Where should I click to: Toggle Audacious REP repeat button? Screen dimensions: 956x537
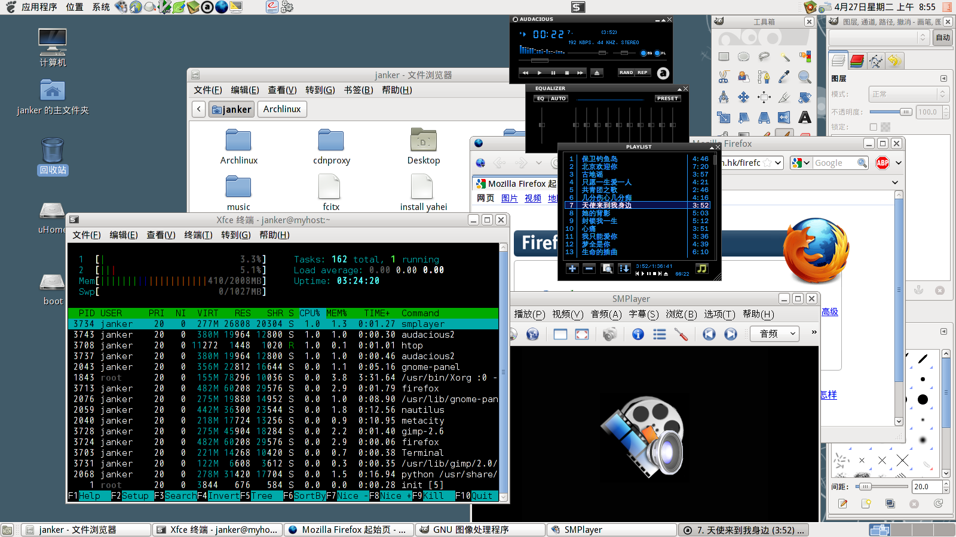pos(642,73)
